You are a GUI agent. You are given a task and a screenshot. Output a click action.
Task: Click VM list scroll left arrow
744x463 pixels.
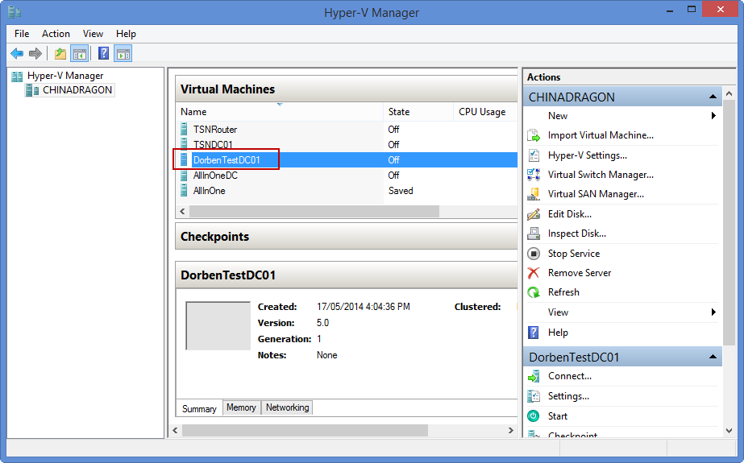pyautogui.click(x=182, y=211)
